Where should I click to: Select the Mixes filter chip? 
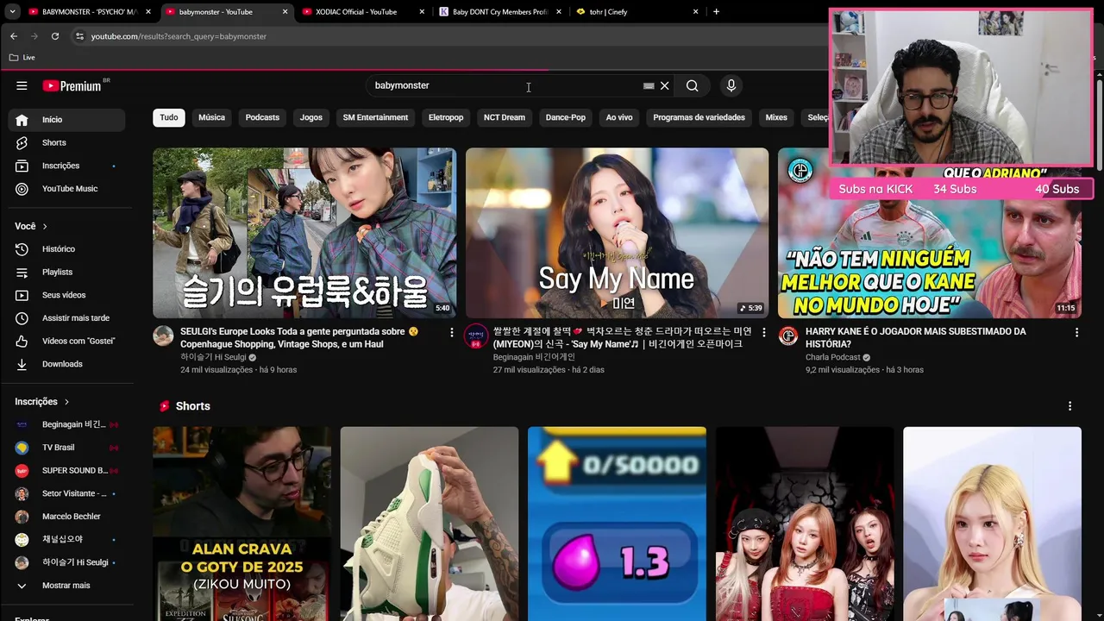tap(776, 117)
